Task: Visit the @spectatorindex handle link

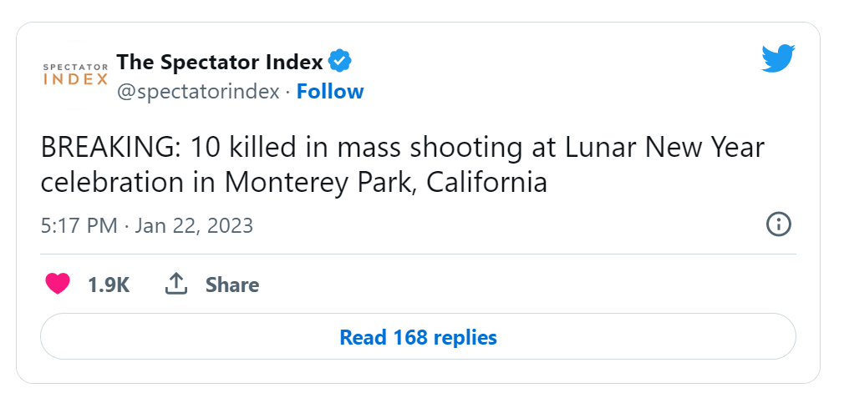Action: point(198,92)
